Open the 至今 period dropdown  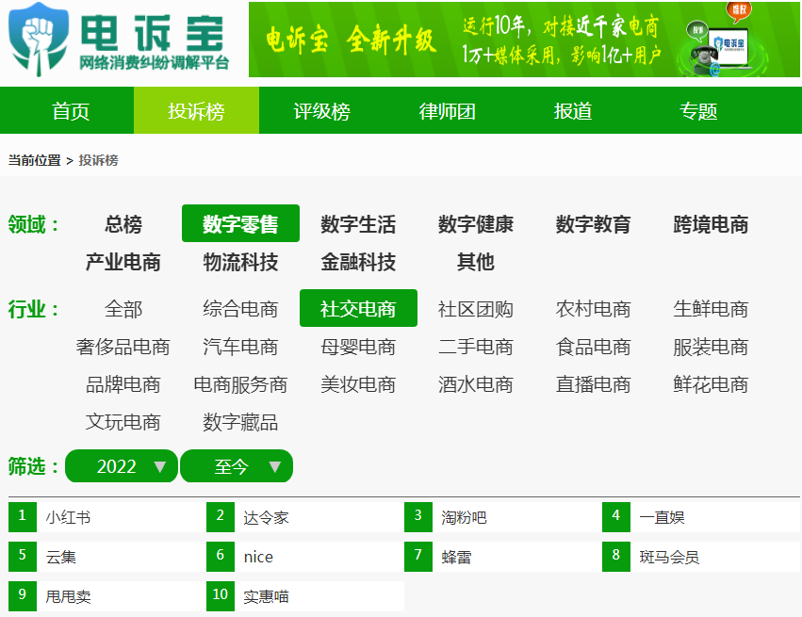point(237,465)
